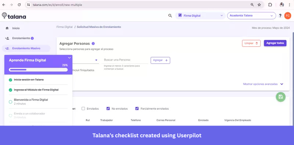Bookmark this page with the star icon
The image size is (294, 145).
tap(259, 5)
